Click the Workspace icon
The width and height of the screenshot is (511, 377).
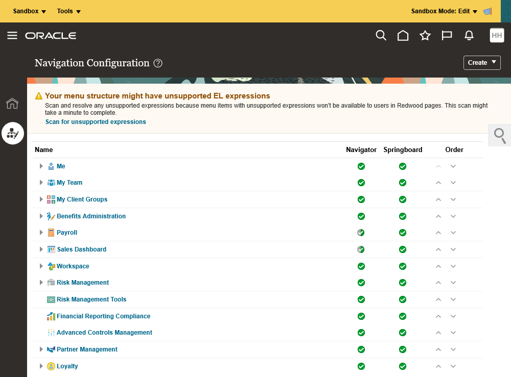pyautogui.click(x=51, y=266)
